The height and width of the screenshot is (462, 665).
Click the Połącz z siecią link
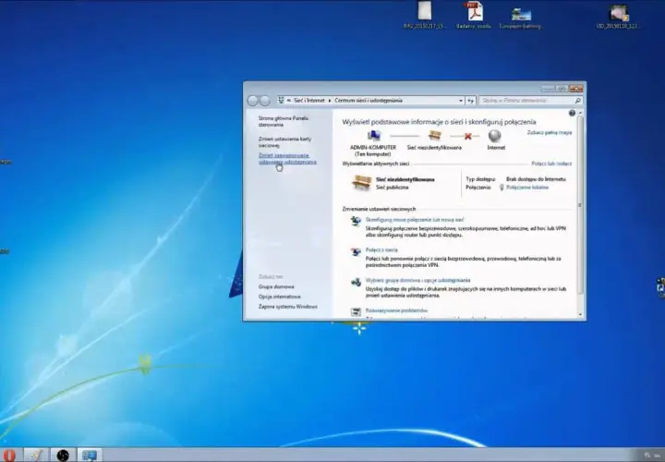(381, 249)
